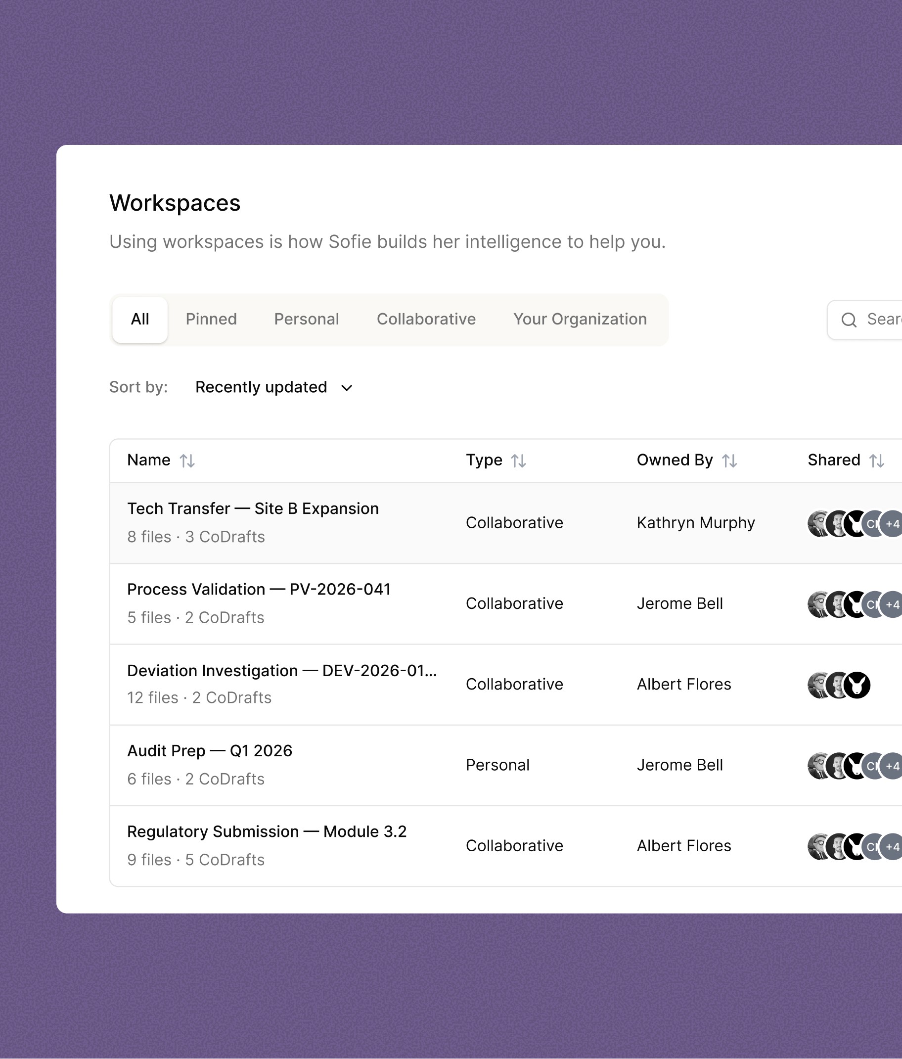902x1059 pixels.
Task: Click the Type column sort arrows
Action: [518, 461]
